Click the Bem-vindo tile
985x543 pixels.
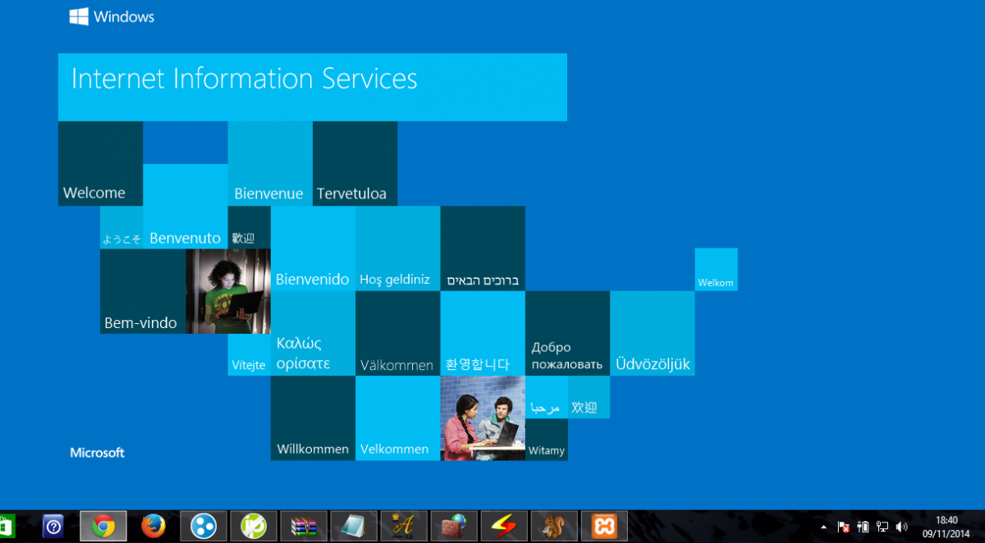143,291
